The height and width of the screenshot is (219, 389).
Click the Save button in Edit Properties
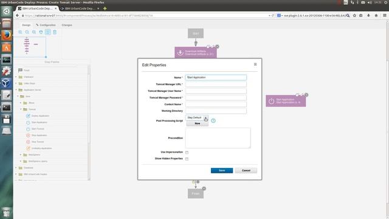pyautogui.click(x=222, y=170)
